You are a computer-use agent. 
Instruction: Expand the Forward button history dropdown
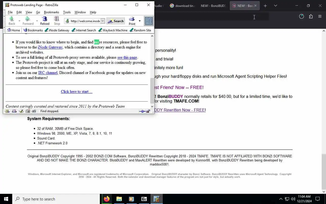37,21
